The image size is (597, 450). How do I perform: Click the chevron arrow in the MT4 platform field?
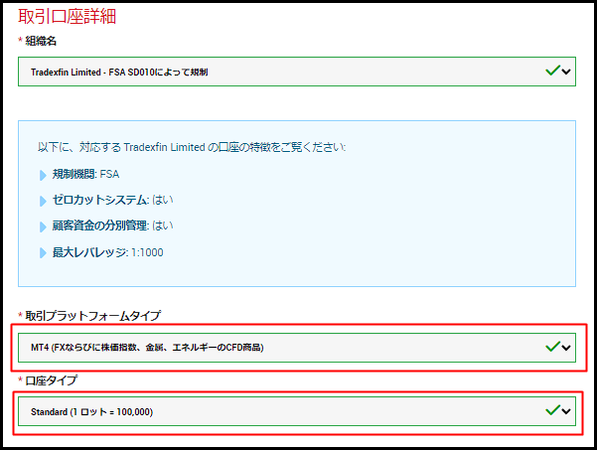click(566, 348)
